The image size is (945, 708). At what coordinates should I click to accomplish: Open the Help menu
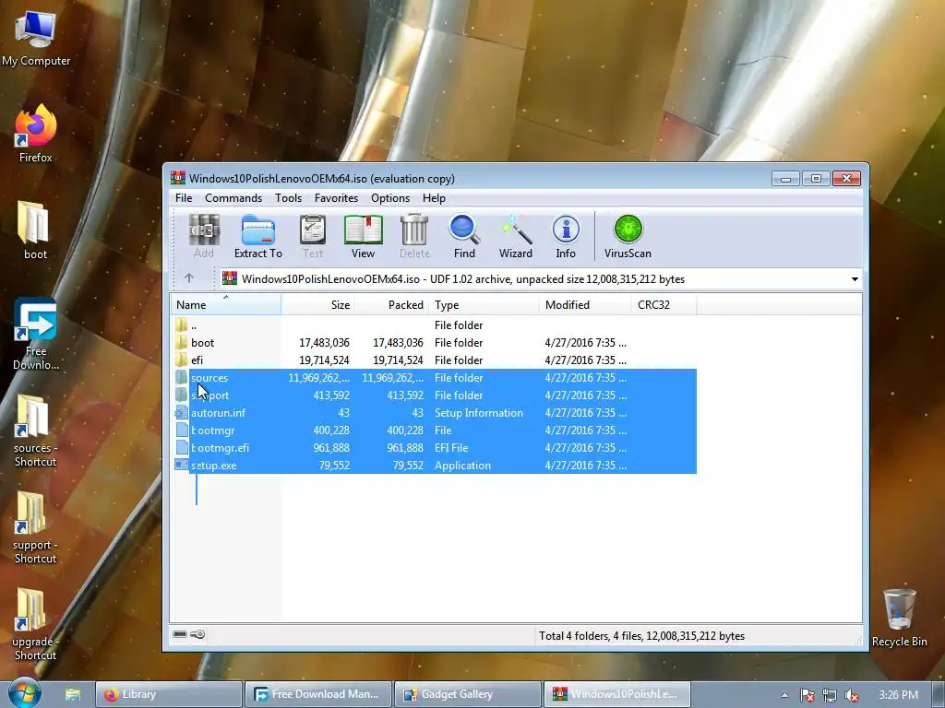pyautogui.click(x=434, y=198)
